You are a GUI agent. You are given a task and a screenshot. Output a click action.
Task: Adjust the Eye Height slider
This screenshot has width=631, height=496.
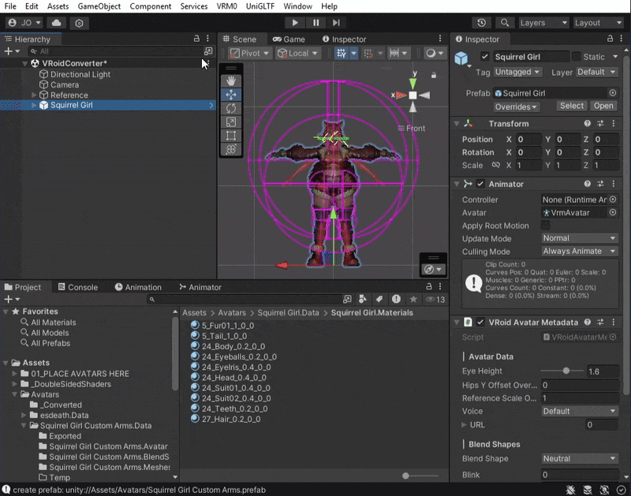[562, 371]
